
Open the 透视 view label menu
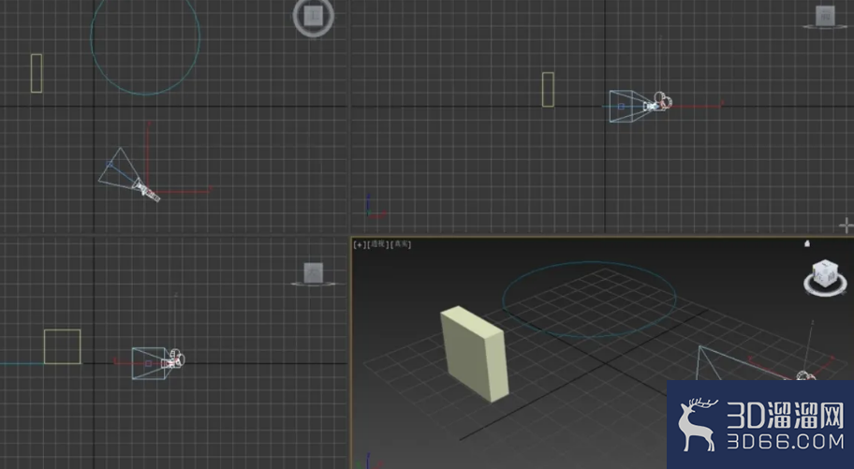pos(378,244)
